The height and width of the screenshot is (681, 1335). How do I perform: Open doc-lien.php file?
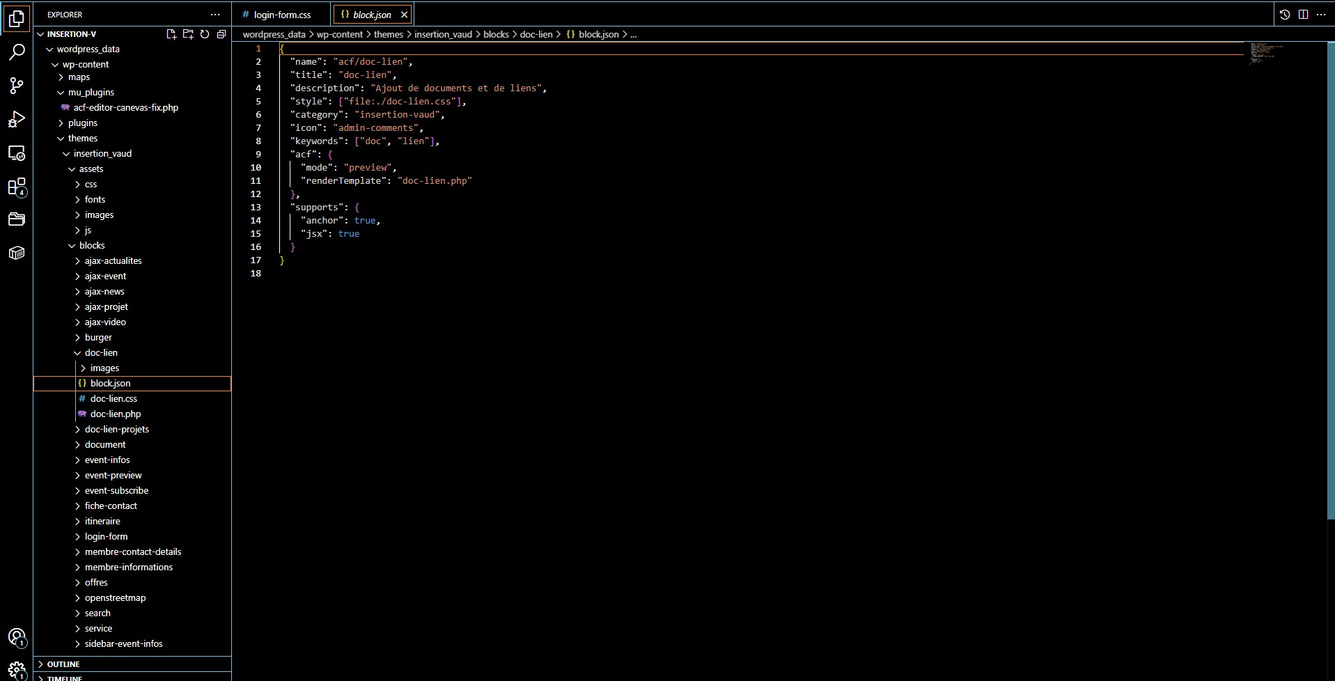116,414
